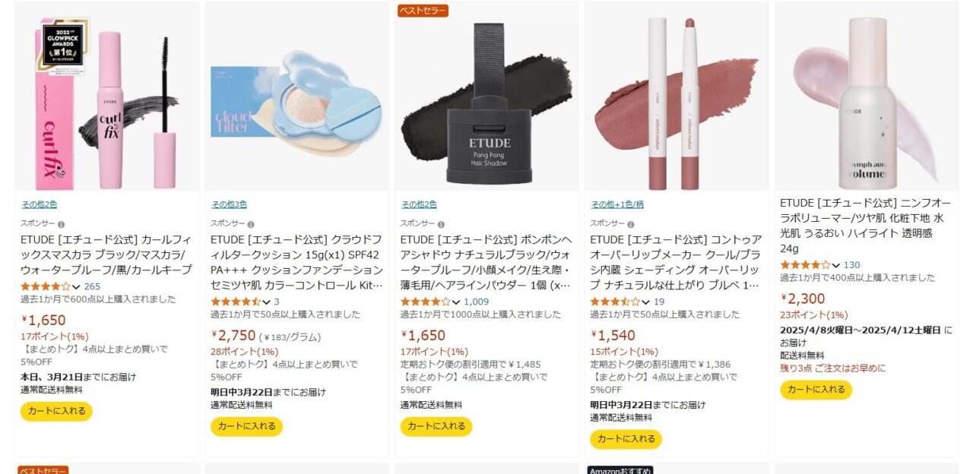Screen dimensions: 973x474
Task: Add Contour lip maker to cart
Action: click(x=626, y=439)
